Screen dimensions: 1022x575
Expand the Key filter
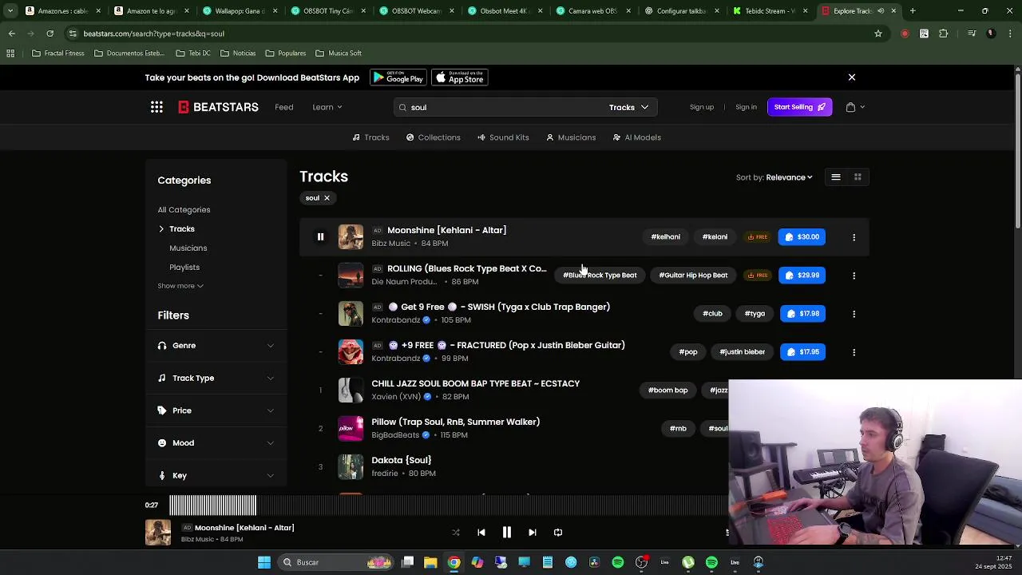pos(216,475)
